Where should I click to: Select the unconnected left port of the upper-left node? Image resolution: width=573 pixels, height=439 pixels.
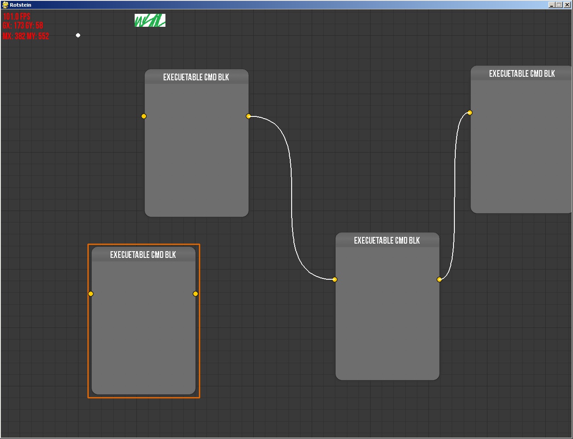pyautogui.click(x=144, y=116)
